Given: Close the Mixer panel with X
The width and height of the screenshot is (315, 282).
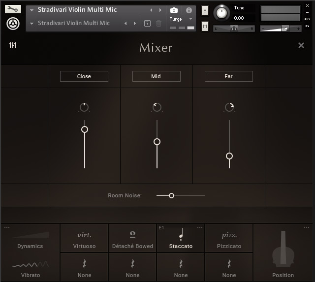Looking at the screenshot, I should pos(301,45).
